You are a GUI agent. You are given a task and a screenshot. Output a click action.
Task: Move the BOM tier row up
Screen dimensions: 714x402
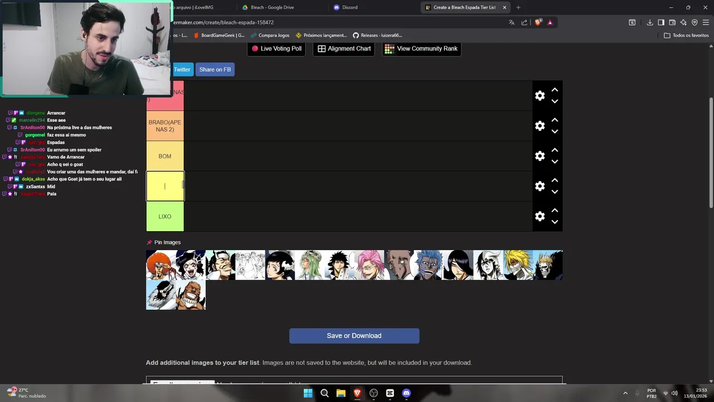(554, 150)
